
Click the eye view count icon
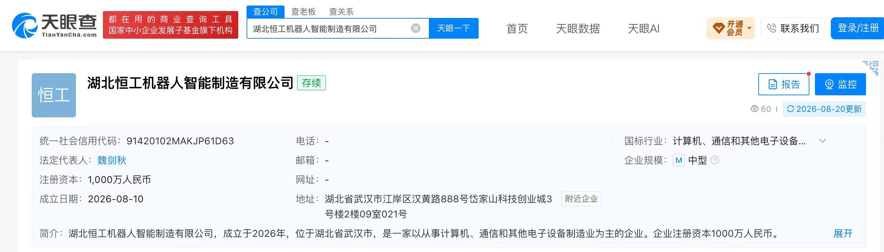point(755,109)
